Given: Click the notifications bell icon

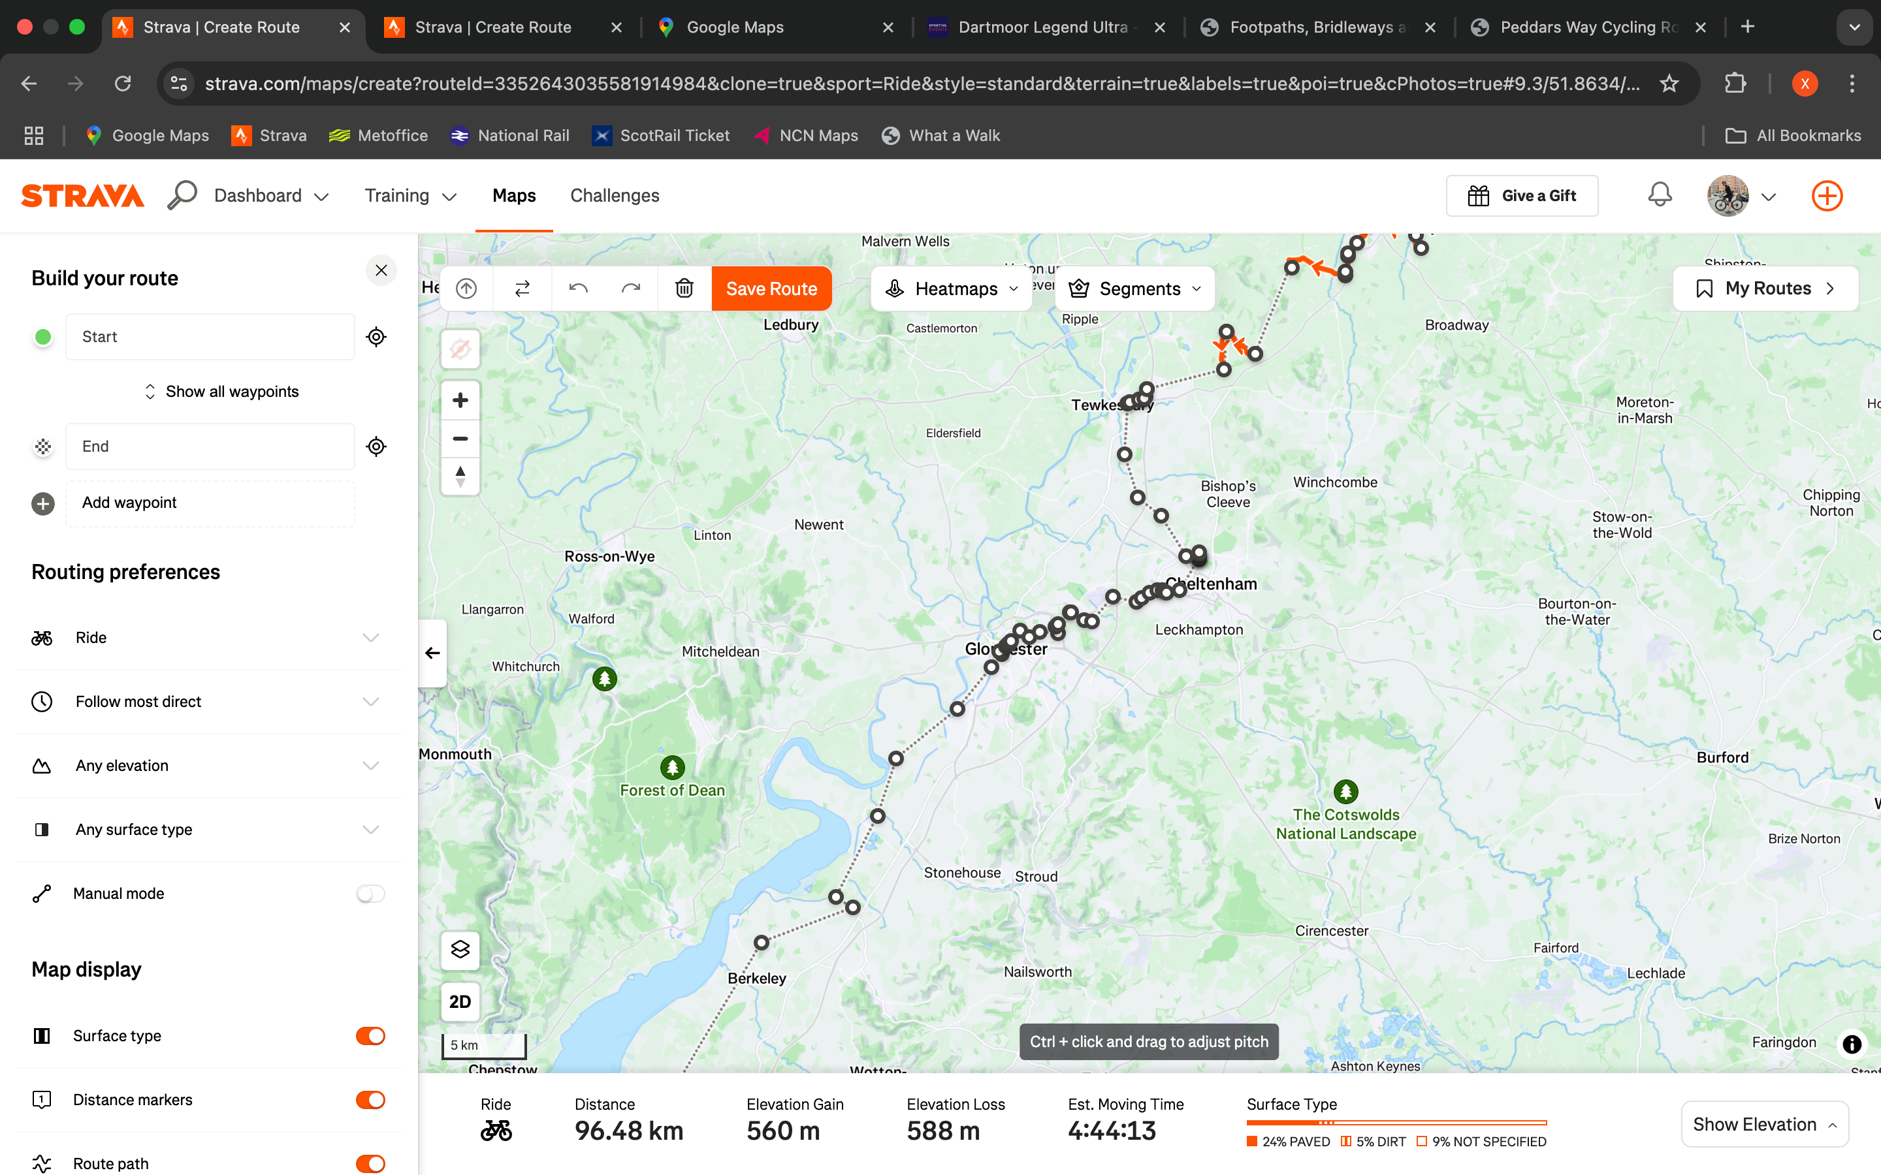Looking at the screenshot, I should click(1660, 195).
